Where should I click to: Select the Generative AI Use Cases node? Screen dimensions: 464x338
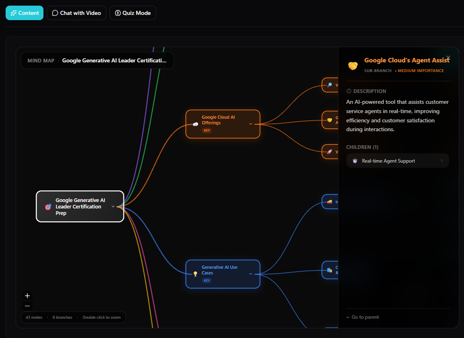223,274
